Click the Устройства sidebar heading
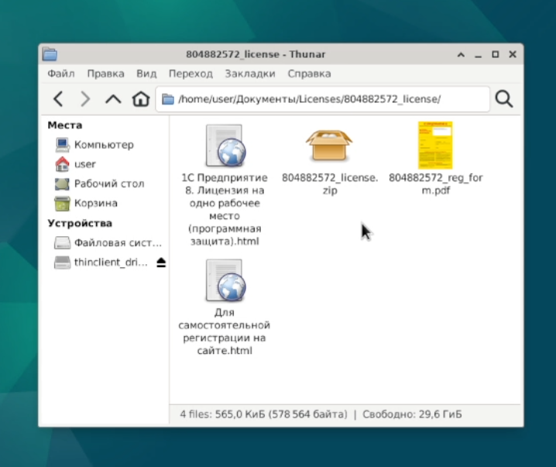The height and width of the screenshot is (467, 556). (80, 223)
